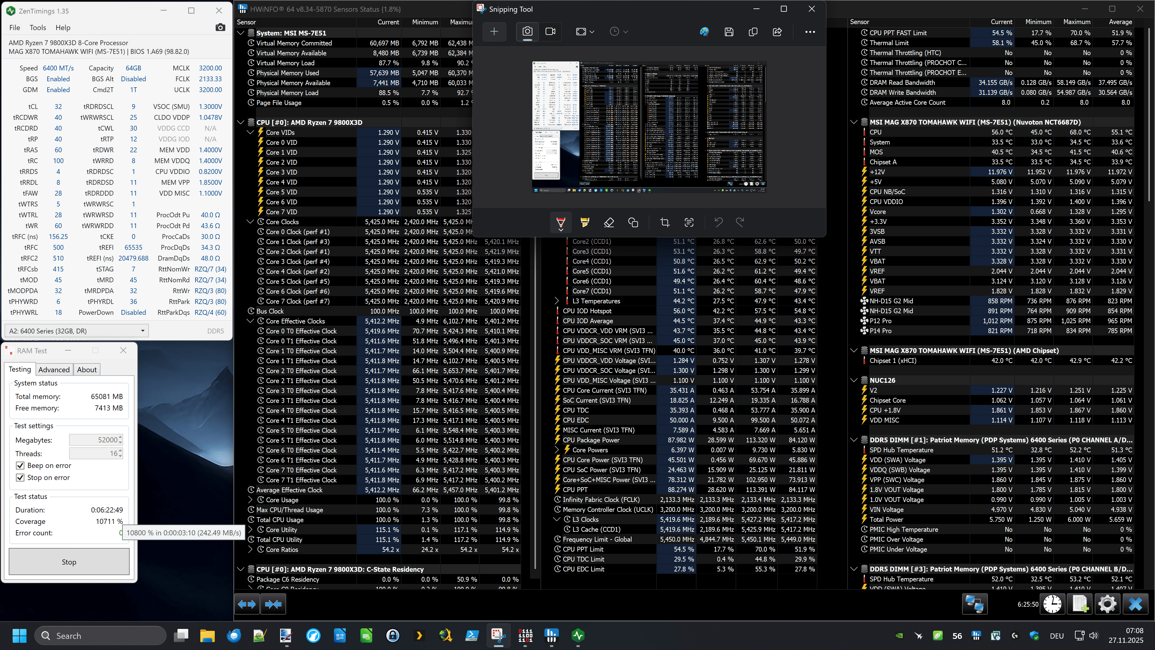Click the image crop tool
Image resolution: width=1155 pixels, height=650 pixels.
pyautogui.click(x=664, y=222)
